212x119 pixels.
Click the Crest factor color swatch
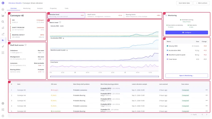[167, 59]
